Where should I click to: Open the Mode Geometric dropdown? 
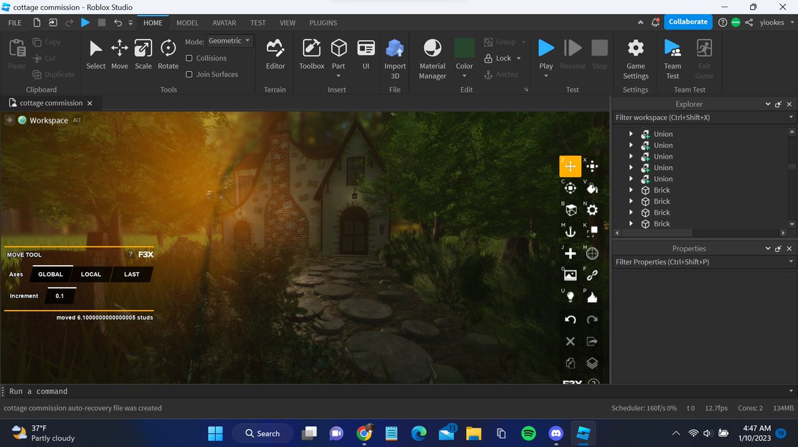point(230,41)
